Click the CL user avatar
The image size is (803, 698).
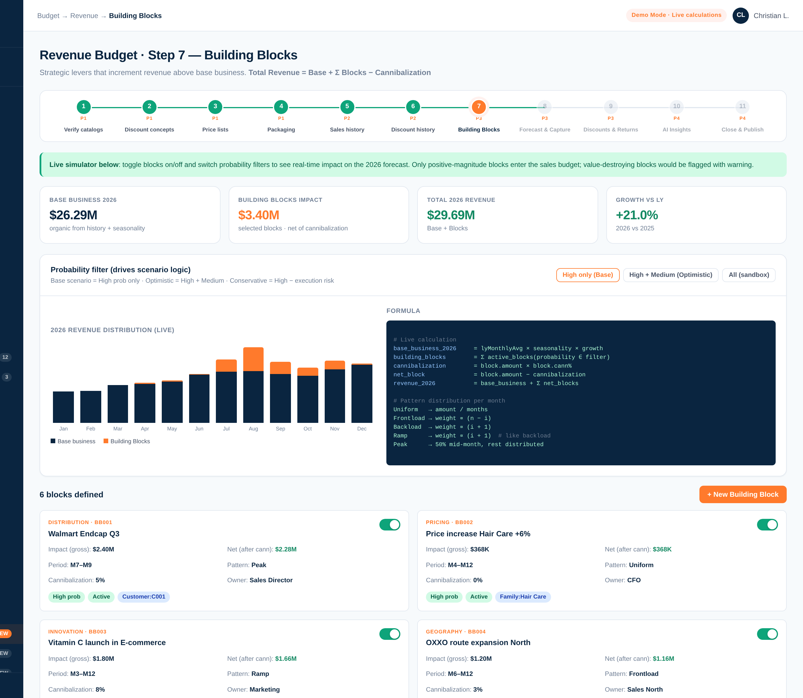[740, 16]
